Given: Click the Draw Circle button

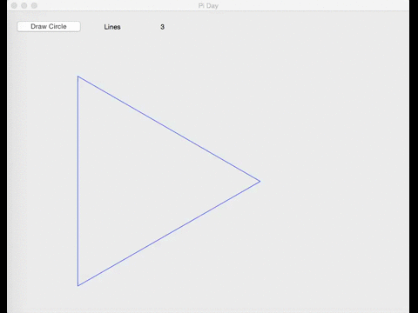Looking at the screenshot, I should click(x=49, y=26).
